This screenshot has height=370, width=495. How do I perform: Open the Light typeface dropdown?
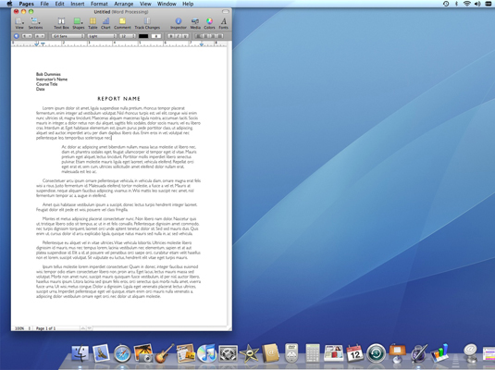coord(103,36)
